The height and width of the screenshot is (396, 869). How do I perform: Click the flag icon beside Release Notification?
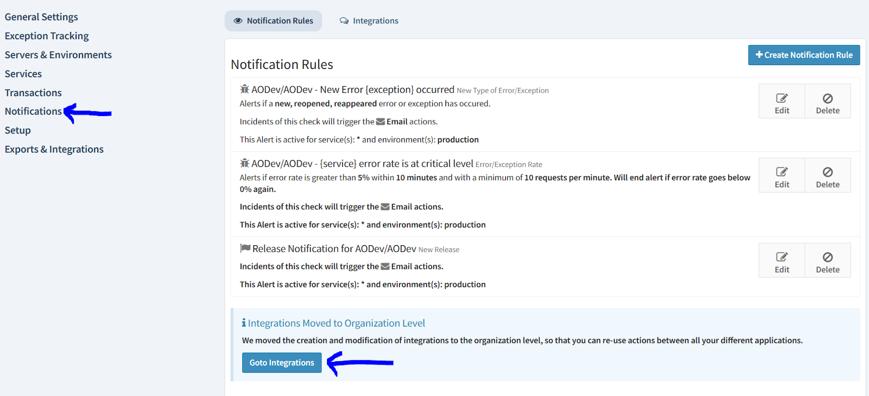click(245, 248)
